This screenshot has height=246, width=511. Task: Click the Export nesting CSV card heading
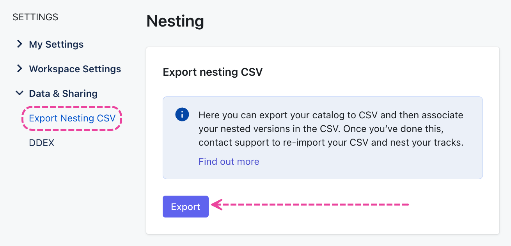pyautogui.click(x=213, y=72)
